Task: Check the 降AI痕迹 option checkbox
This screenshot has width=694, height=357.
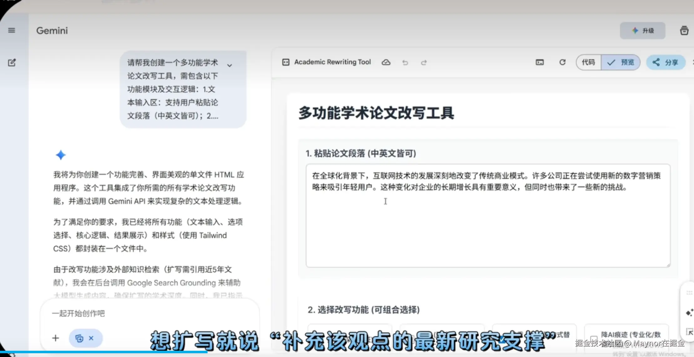Action: (594, 338)
